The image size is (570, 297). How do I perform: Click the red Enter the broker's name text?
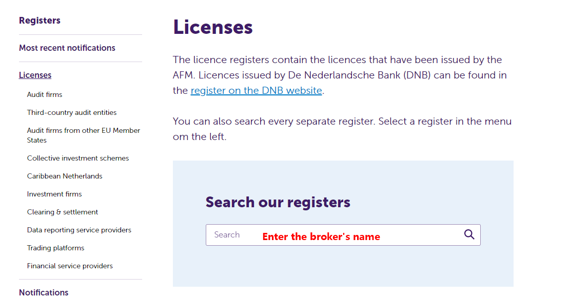[321, 237]
